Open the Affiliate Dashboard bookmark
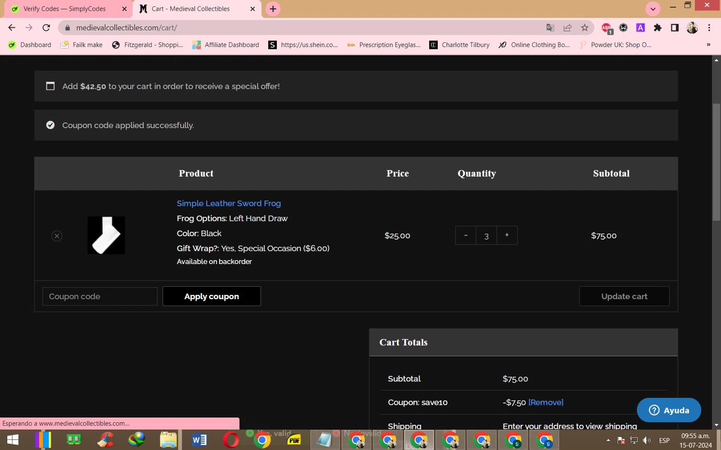The image size is (721, 450). click(225, 45)
